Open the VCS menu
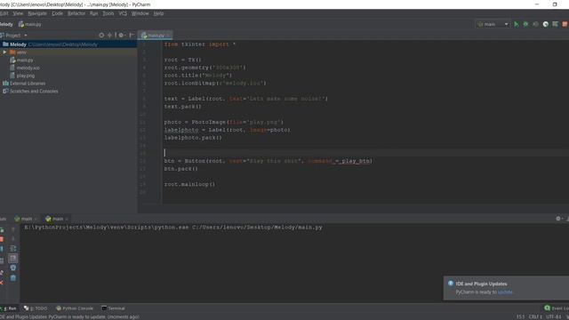The image size is (569, 320). pyautogui.click(x=123, y=13)
